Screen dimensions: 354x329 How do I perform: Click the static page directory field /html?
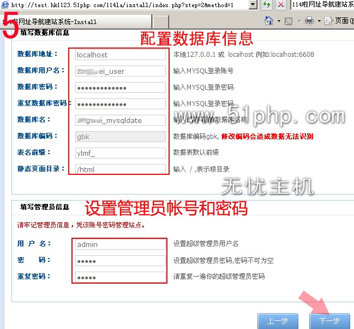120,169
